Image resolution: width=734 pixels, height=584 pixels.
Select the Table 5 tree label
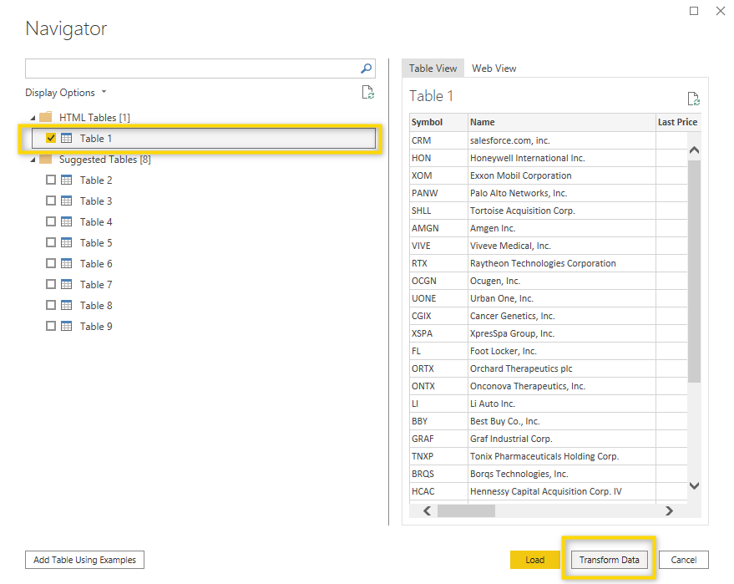point(96,242)
